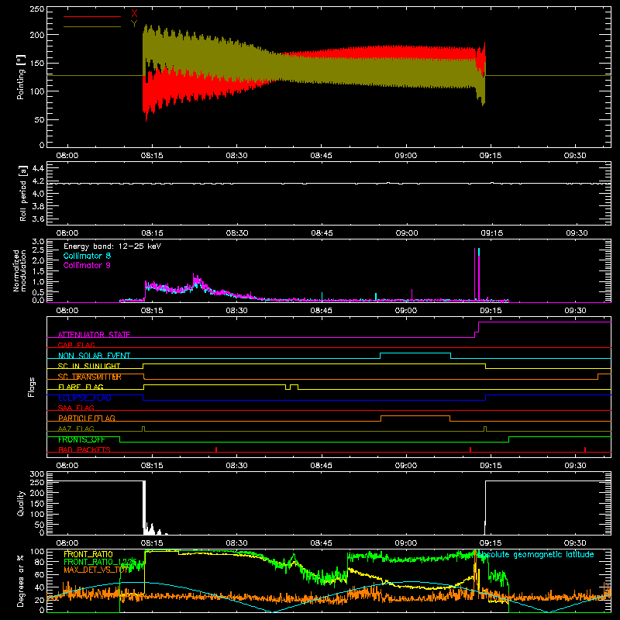Click the bad packets tick mark after 09:30

pyautogui.click(x=585, y=449)
